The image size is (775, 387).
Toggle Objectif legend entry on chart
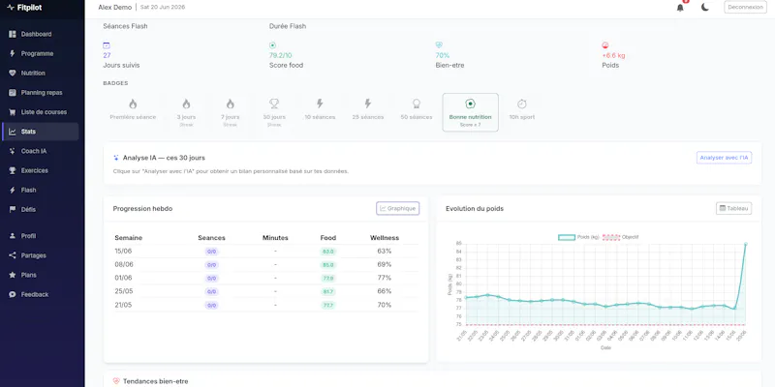tap(621, 237)
